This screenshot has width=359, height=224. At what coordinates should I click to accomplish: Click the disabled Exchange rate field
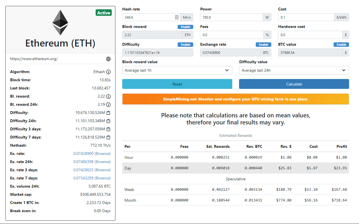point(230,52)
